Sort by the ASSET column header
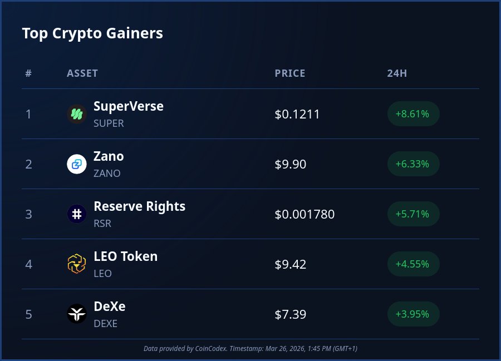501x361 pixels. point(82,73)
